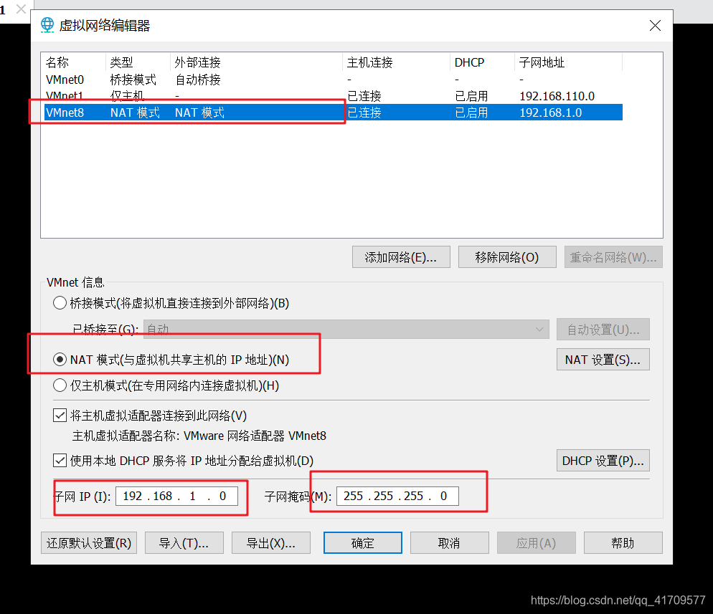Click the 192.168.110.0 subnet cell
The height and width of the screenshot is (614, 713).
pyautogui.click(x=557, y=96)
